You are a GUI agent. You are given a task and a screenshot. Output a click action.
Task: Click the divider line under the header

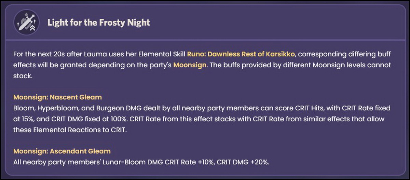tap(205, 41)
